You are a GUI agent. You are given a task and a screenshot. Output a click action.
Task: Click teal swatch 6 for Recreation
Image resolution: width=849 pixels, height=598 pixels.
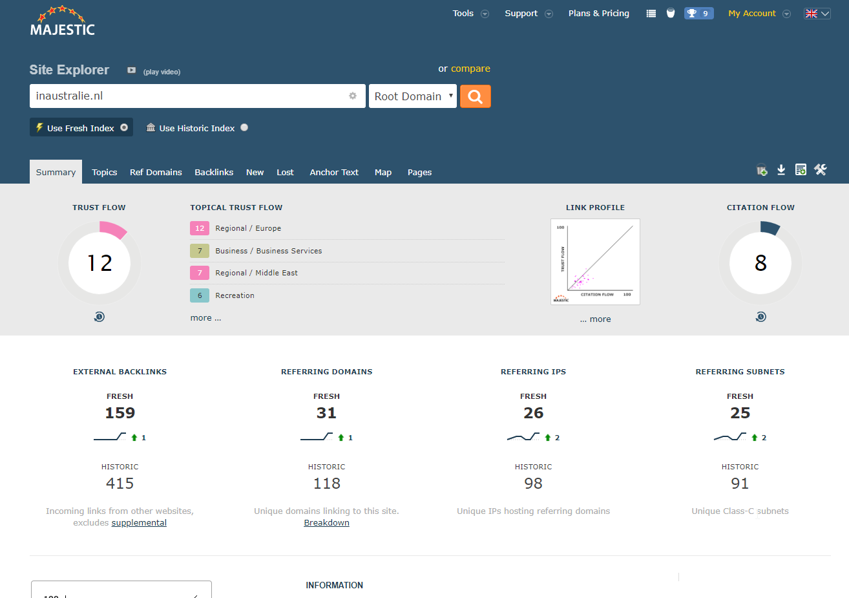pyautogui.click(x=200, y=295)
